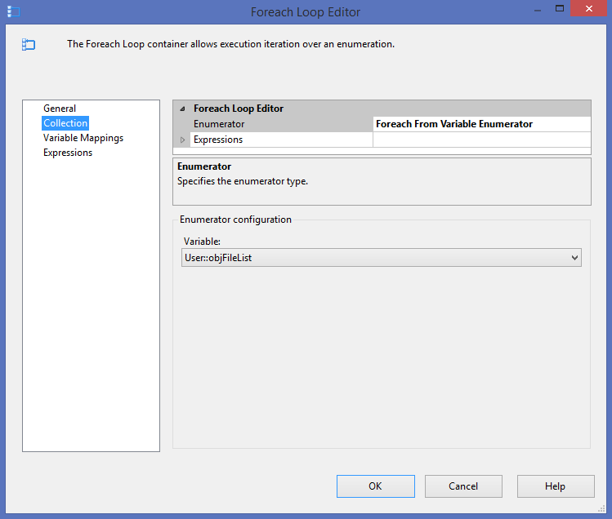
Task: Click the Foreach Loop container icon in header
Action: click(x=29, y=45)
